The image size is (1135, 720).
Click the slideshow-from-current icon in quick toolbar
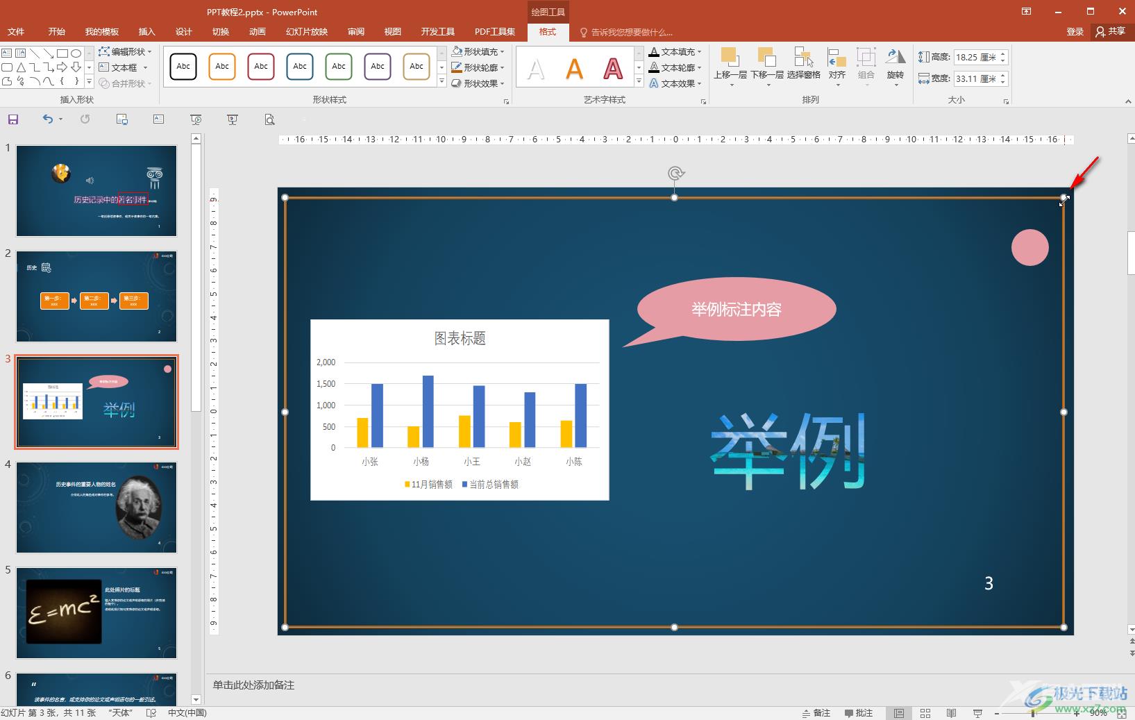coord(196,119)
